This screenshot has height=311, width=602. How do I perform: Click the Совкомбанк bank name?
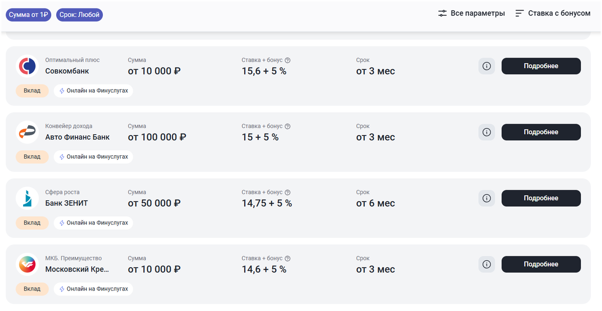click(x=67, y=71)
